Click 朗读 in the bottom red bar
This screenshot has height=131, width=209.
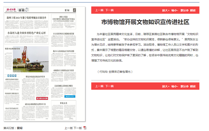coord(193,86)
